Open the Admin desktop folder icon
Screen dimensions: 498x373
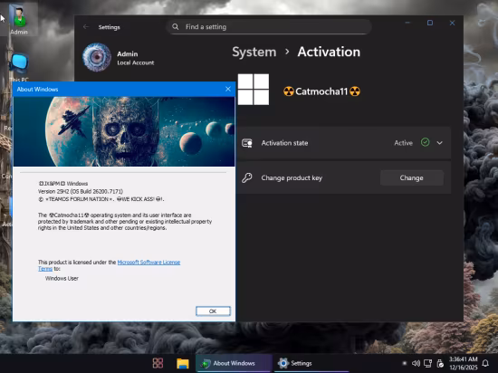point(19,19)
